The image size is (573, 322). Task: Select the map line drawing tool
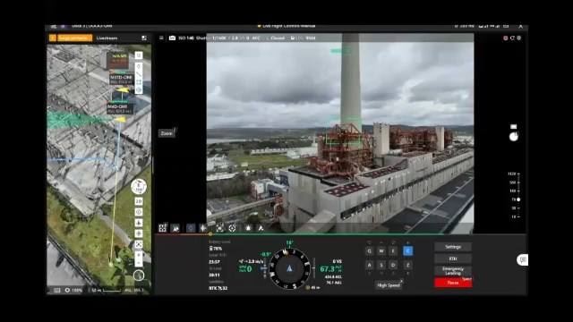139,74
